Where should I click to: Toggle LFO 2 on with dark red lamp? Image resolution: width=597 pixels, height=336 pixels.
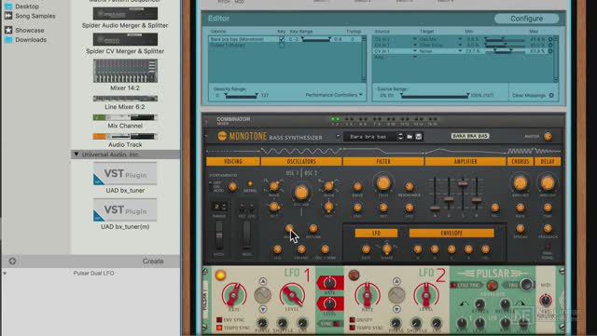354,275
